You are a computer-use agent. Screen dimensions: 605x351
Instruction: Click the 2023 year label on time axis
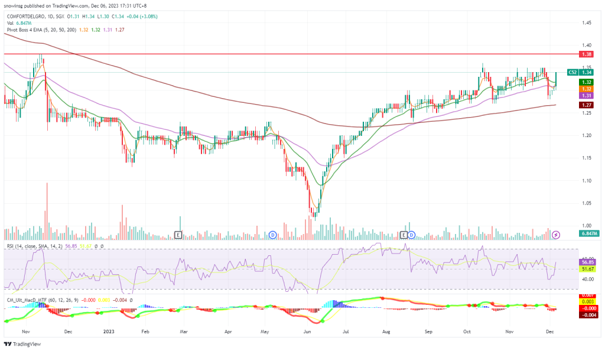click(109, 331)
